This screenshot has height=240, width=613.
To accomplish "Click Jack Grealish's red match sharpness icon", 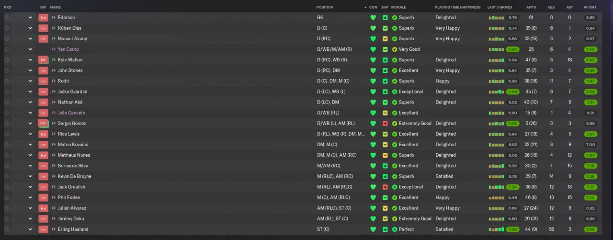I will click(x=385, y=187).
